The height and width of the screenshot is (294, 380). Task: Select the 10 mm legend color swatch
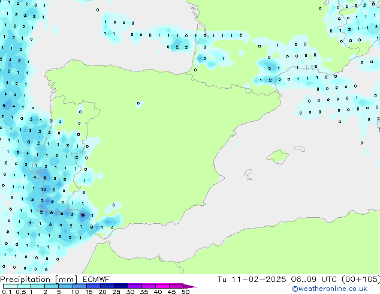pyautogui.click(x=80, y=286)
